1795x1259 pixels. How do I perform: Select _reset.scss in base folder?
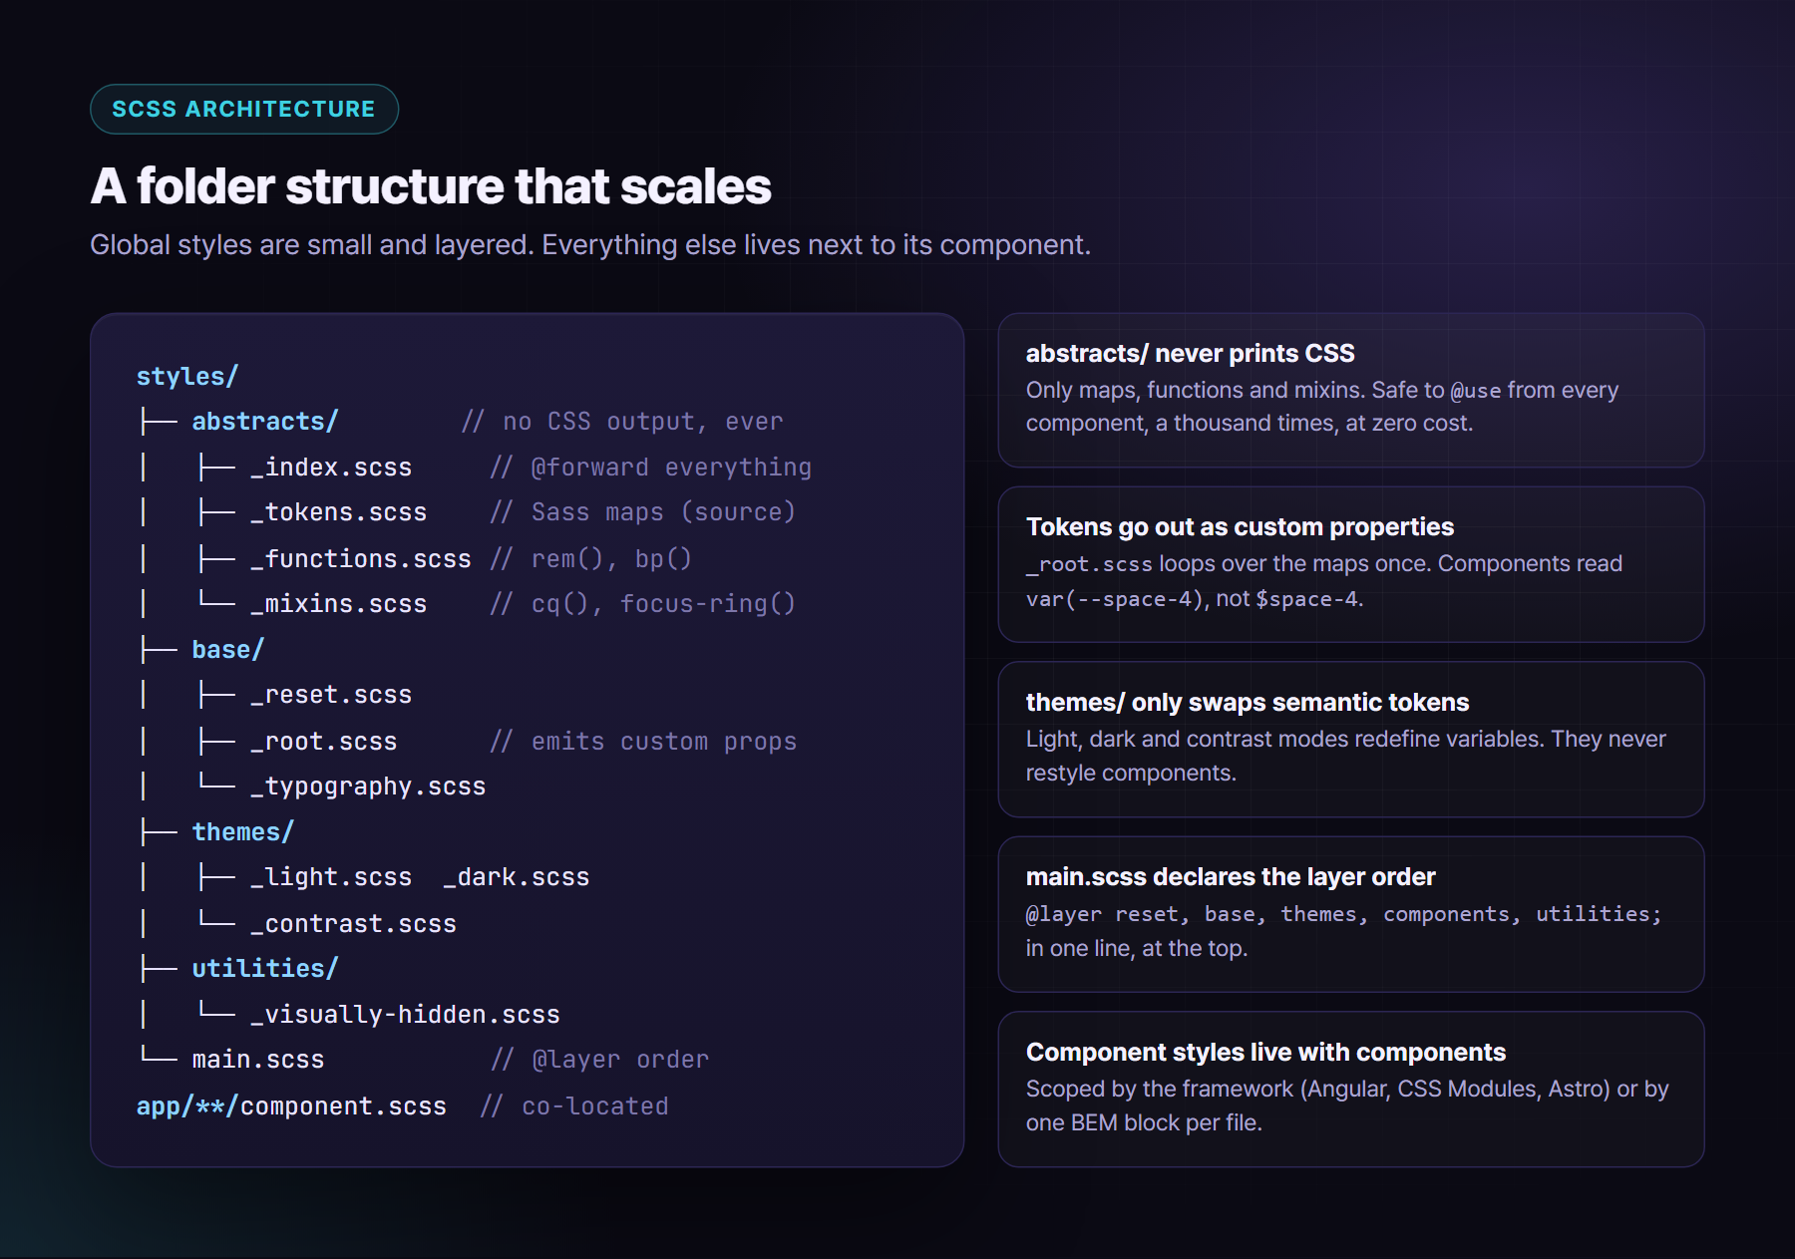click(x=331, y=695)
